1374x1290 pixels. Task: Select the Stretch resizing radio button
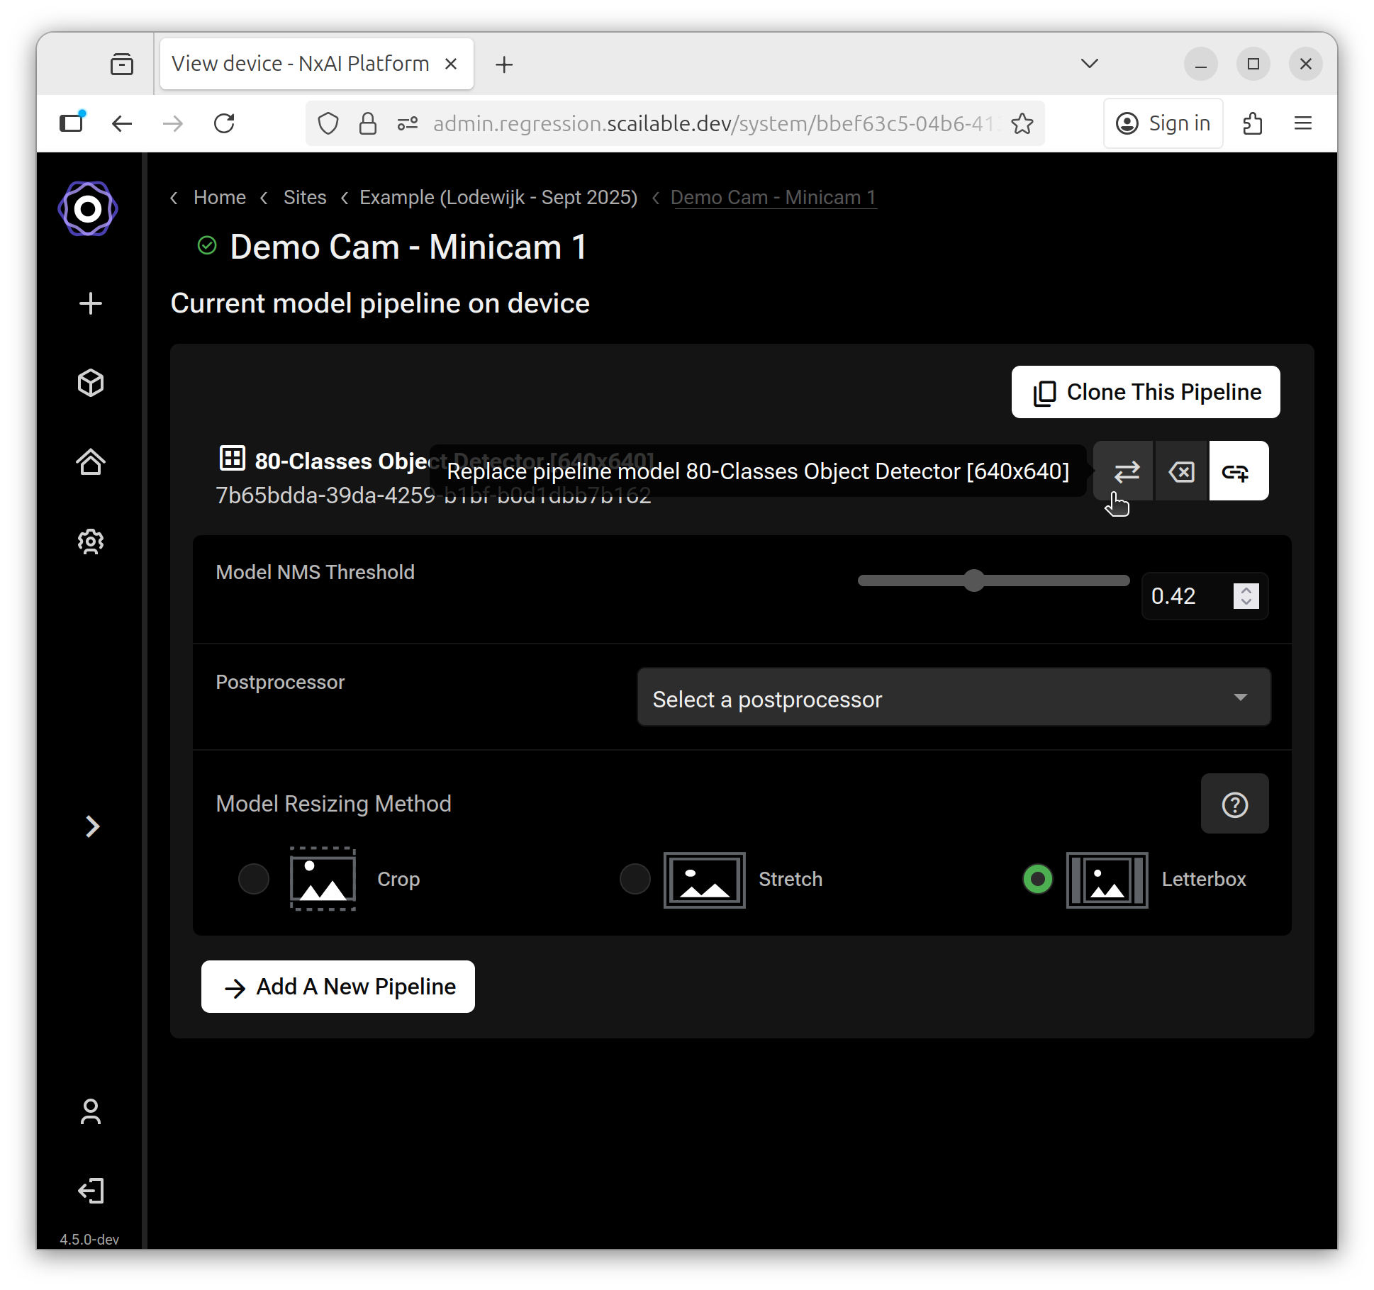click(x=635, y=879)
